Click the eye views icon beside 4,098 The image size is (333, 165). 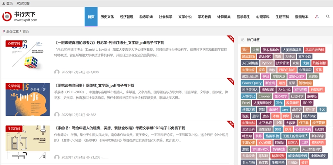pyautogui.click(x=88, y=72)
